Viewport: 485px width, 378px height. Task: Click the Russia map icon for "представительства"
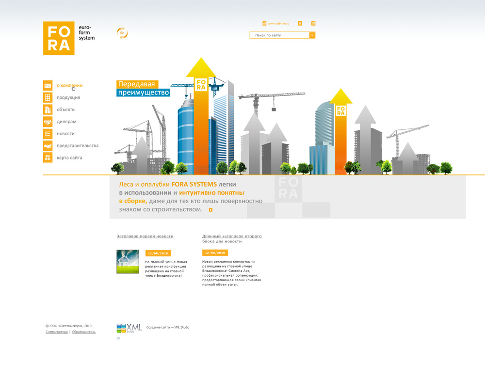(x=48, y=145)
